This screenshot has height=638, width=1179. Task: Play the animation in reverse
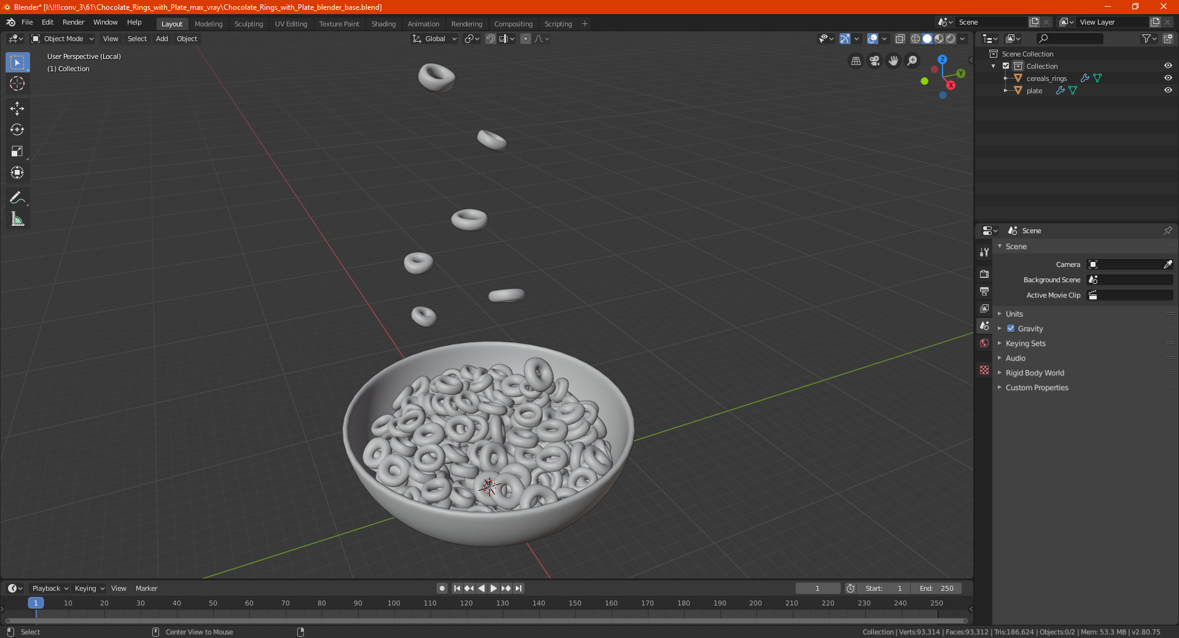pos(481,588)
